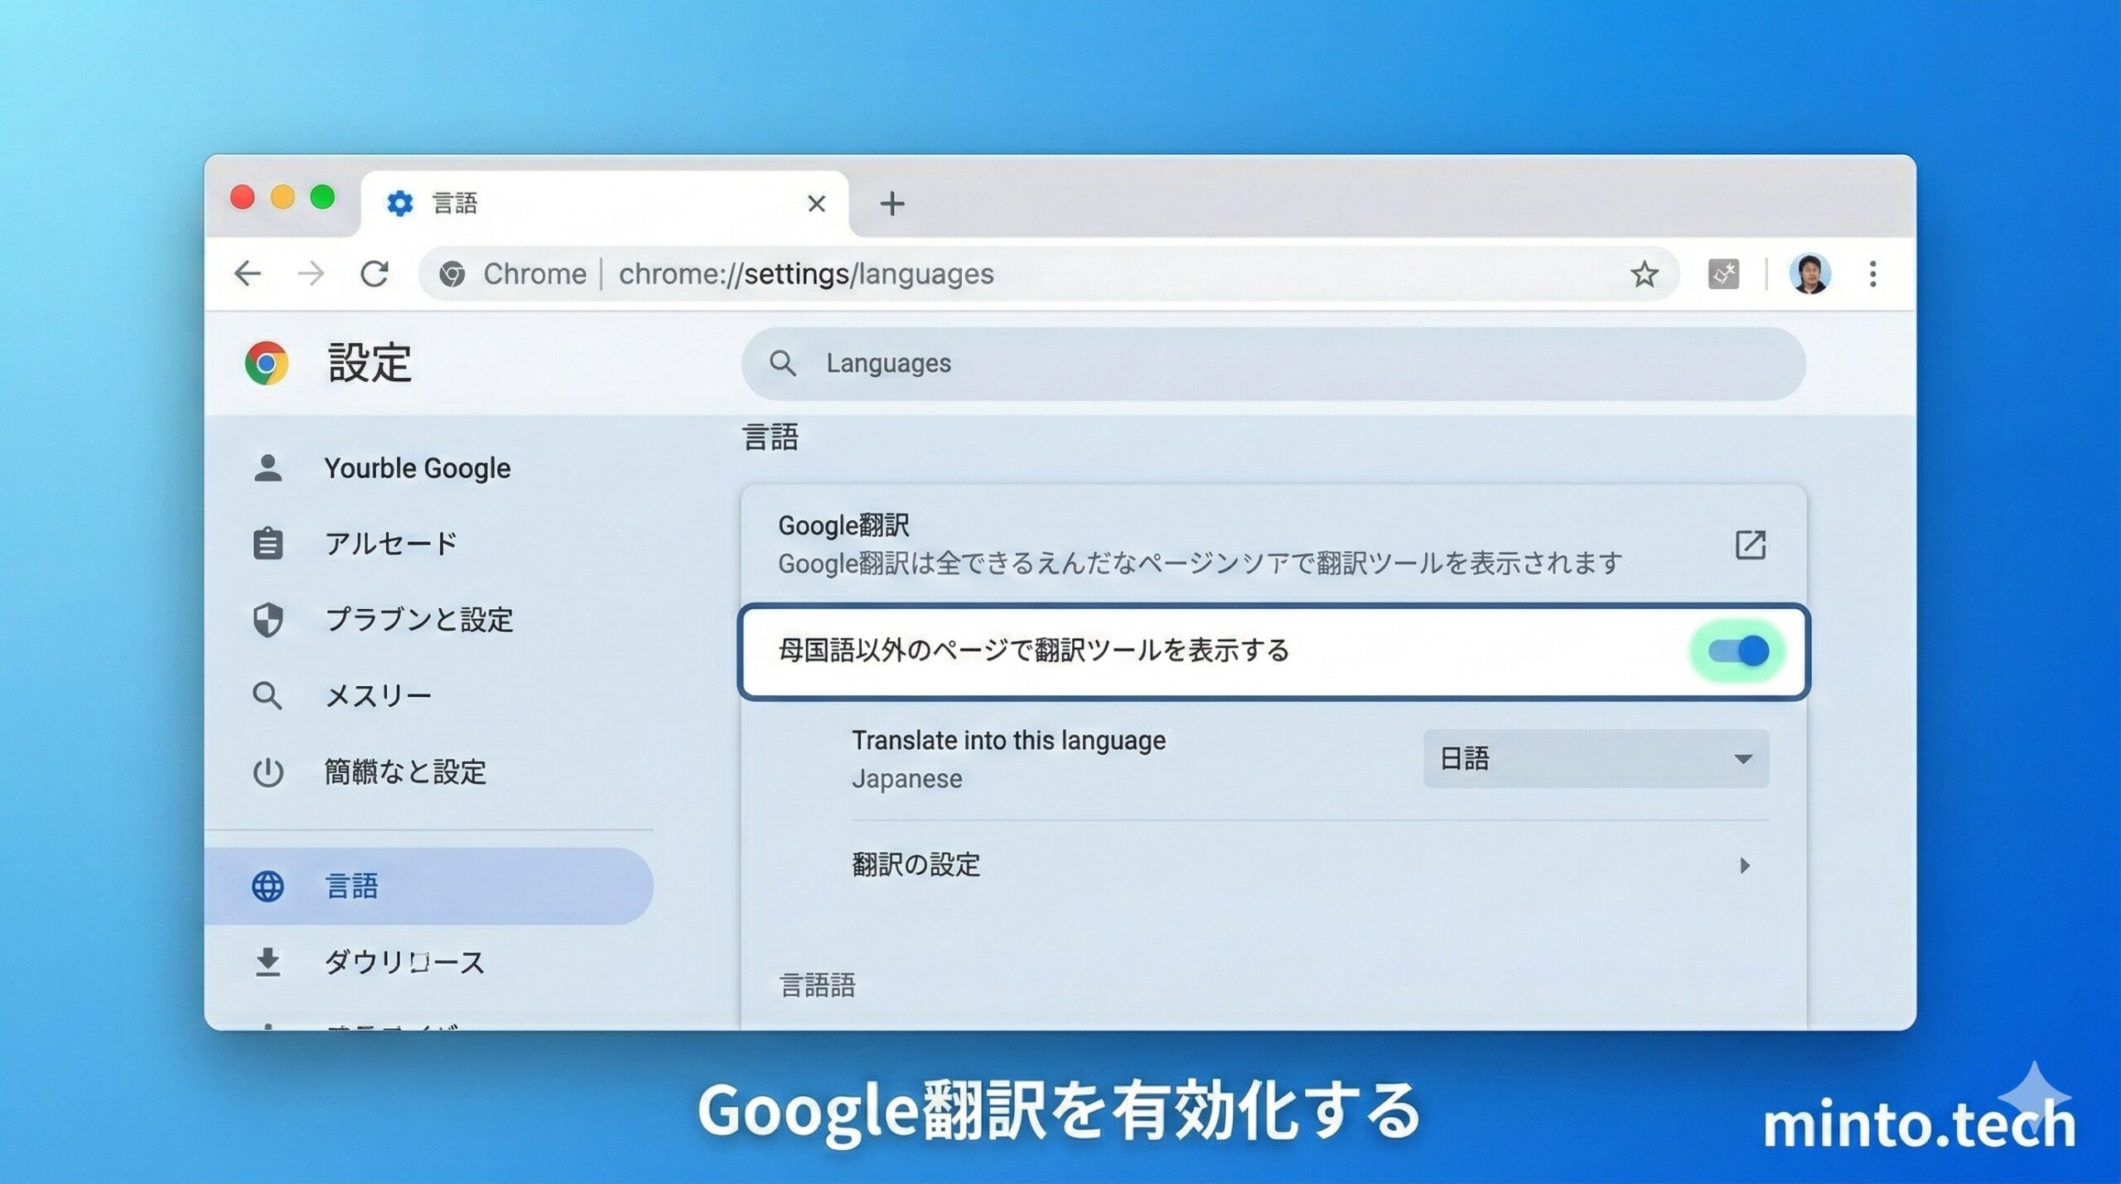Bookmark the page using the star icon

pos(1645,274)
